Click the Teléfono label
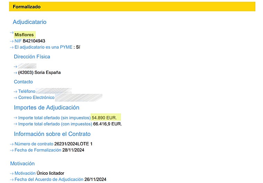Image resolution: width=263 pixels, height=183 pixels. point(27,91)
